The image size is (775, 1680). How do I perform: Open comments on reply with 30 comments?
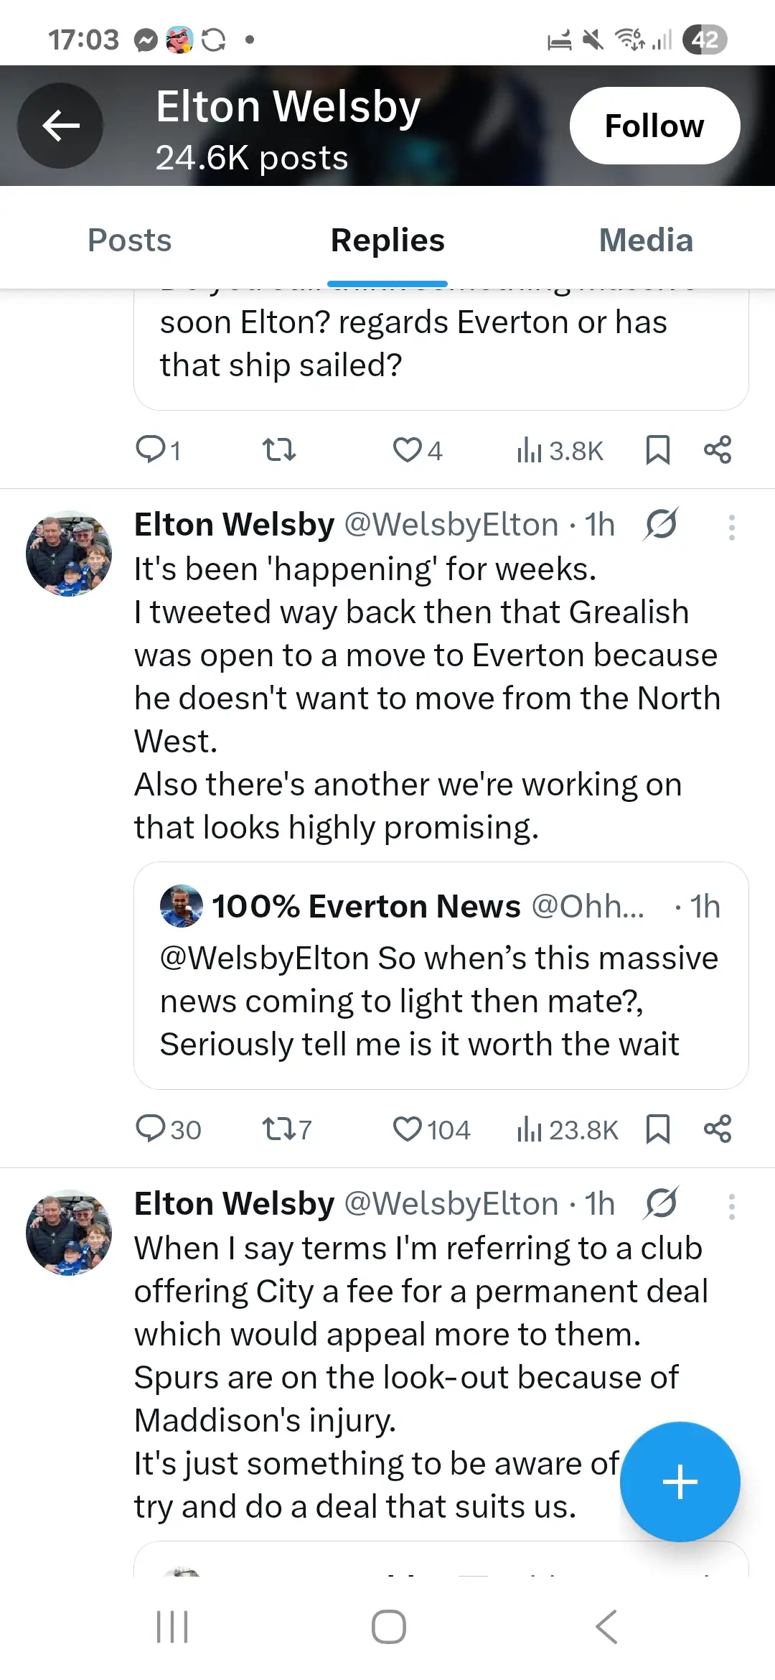pyautogui.click(x=151, y=1129)
